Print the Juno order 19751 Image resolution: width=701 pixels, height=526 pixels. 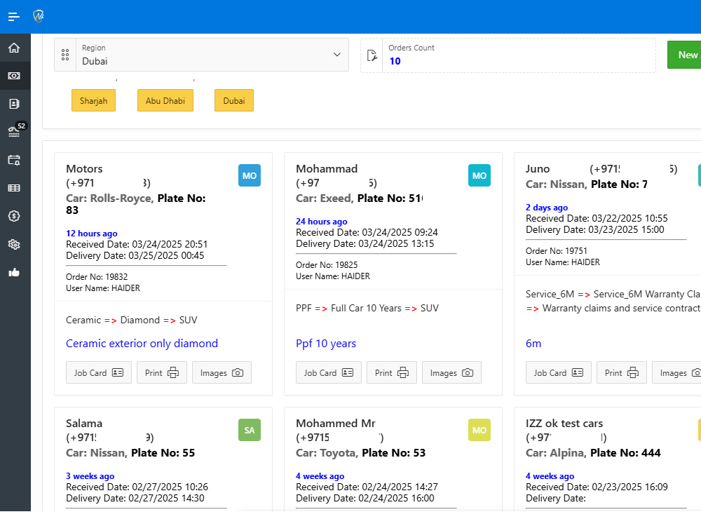point(621,372)
